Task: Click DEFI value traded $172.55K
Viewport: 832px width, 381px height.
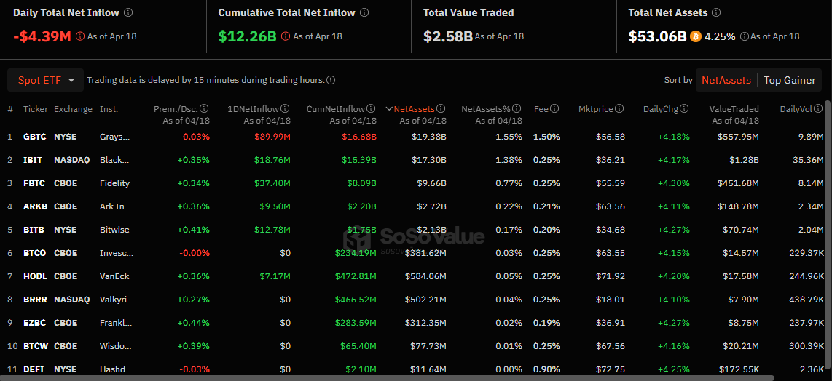Action: [739, 369]
